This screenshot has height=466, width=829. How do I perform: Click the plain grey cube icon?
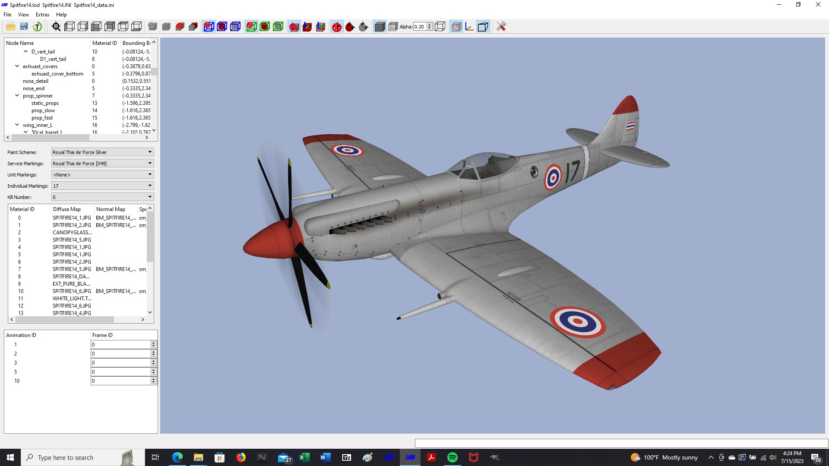tap(166, 27)
